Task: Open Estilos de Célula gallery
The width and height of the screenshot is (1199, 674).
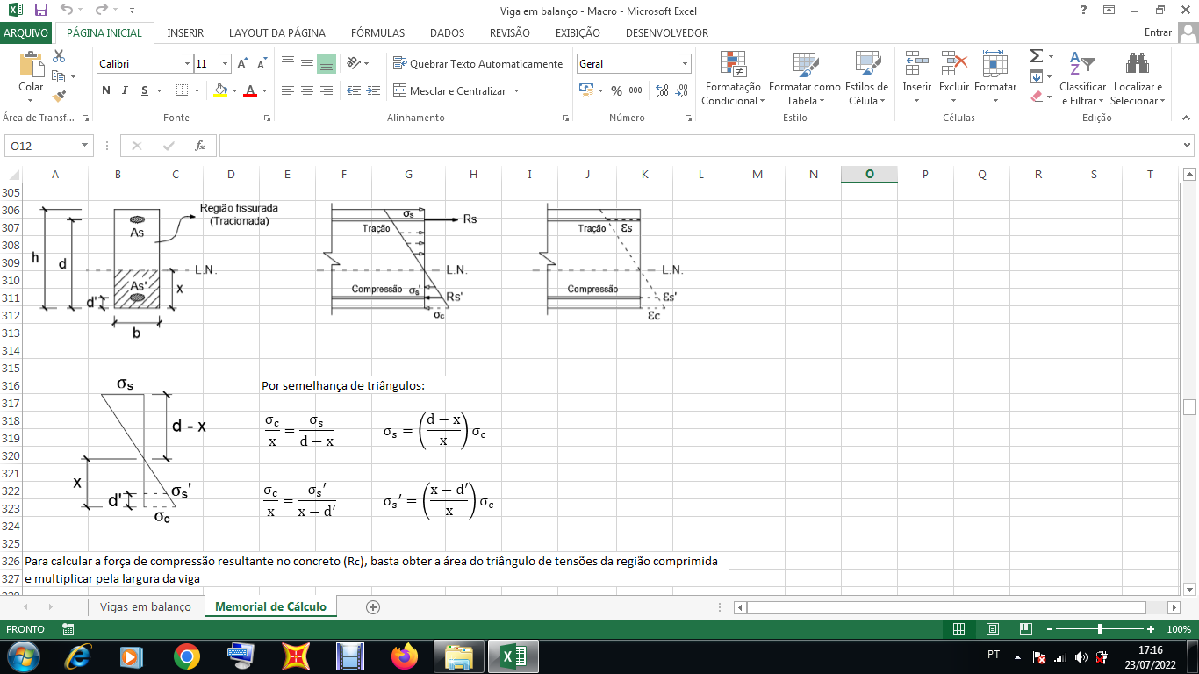Action: 867,78
